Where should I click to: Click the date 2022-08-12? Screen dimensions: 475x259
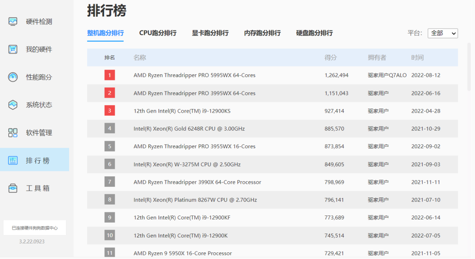[426, 75]
